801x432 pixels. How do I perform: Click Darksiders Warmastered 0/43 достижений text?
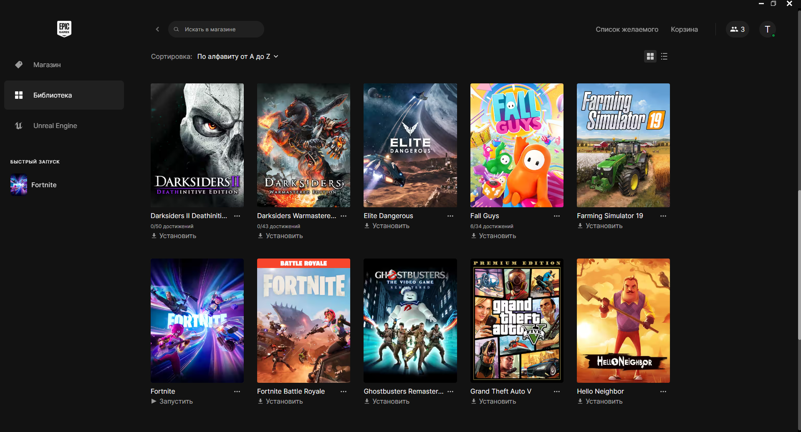278,226
